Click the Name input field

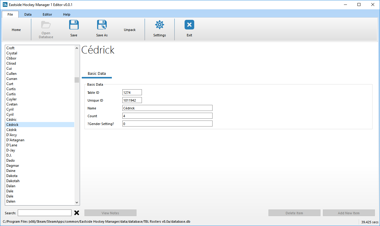click(167, 108)
